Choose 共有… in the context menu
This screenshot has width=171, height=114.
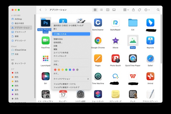coord(71,64)
